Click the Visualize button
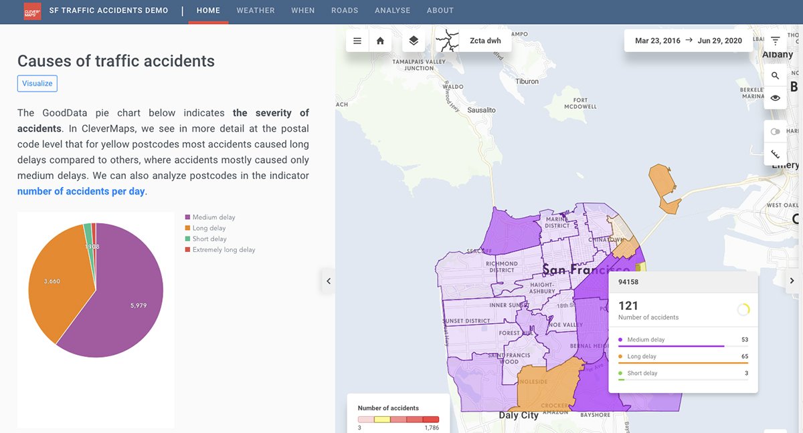Image resolution: width=803 pixels, height=433 pixels. pos(37,83)
